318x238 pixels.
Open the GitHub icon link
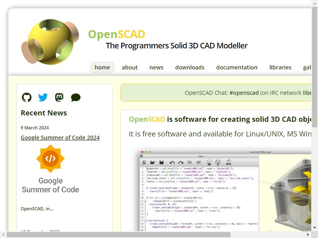coord(27,97)
